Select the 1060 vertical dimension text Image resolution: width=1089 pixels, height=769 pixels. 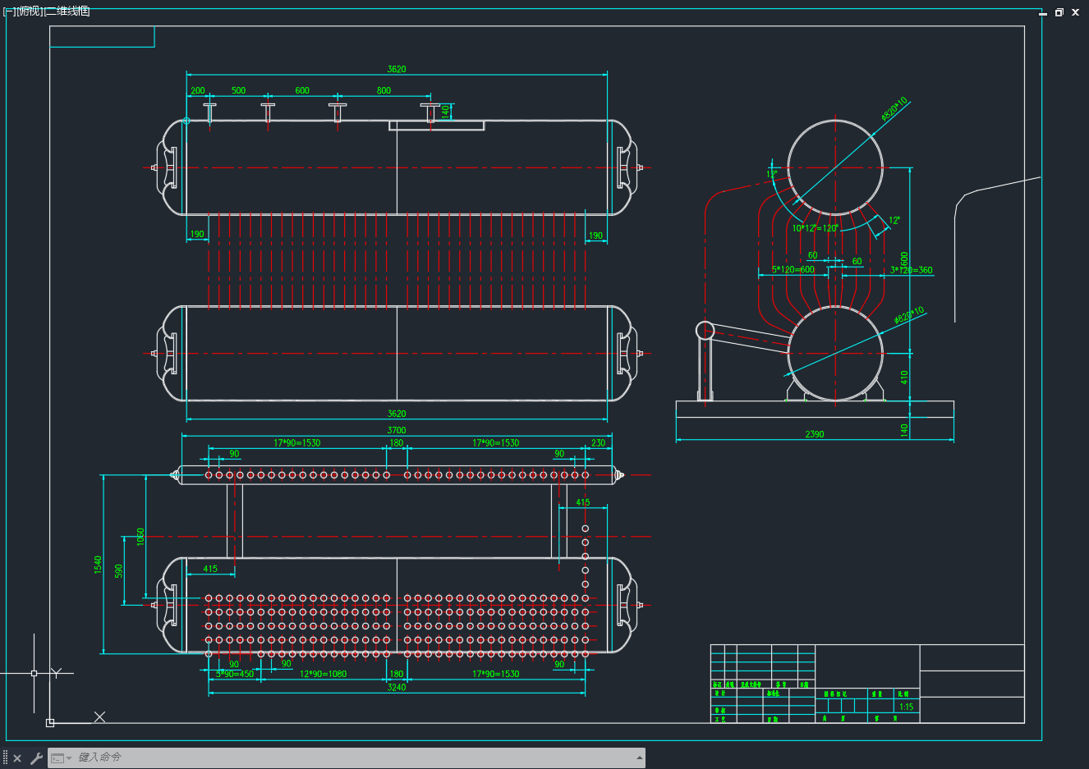tap(140, 537)
